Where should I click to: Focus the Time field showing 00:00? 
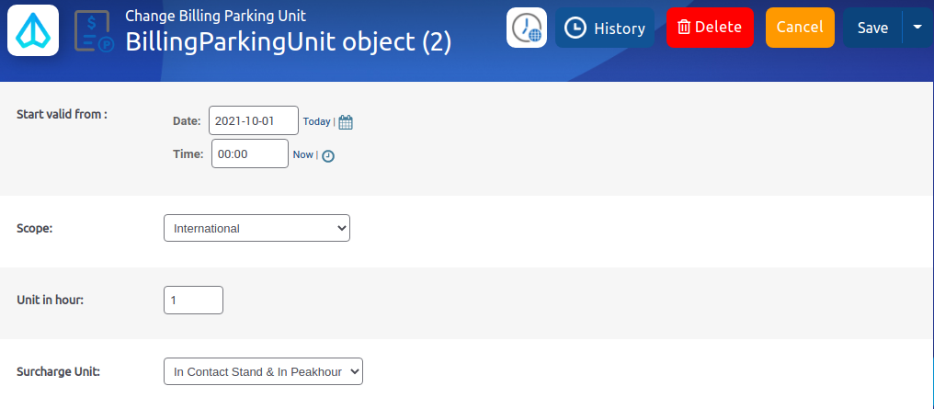click(x=249, y=154)
